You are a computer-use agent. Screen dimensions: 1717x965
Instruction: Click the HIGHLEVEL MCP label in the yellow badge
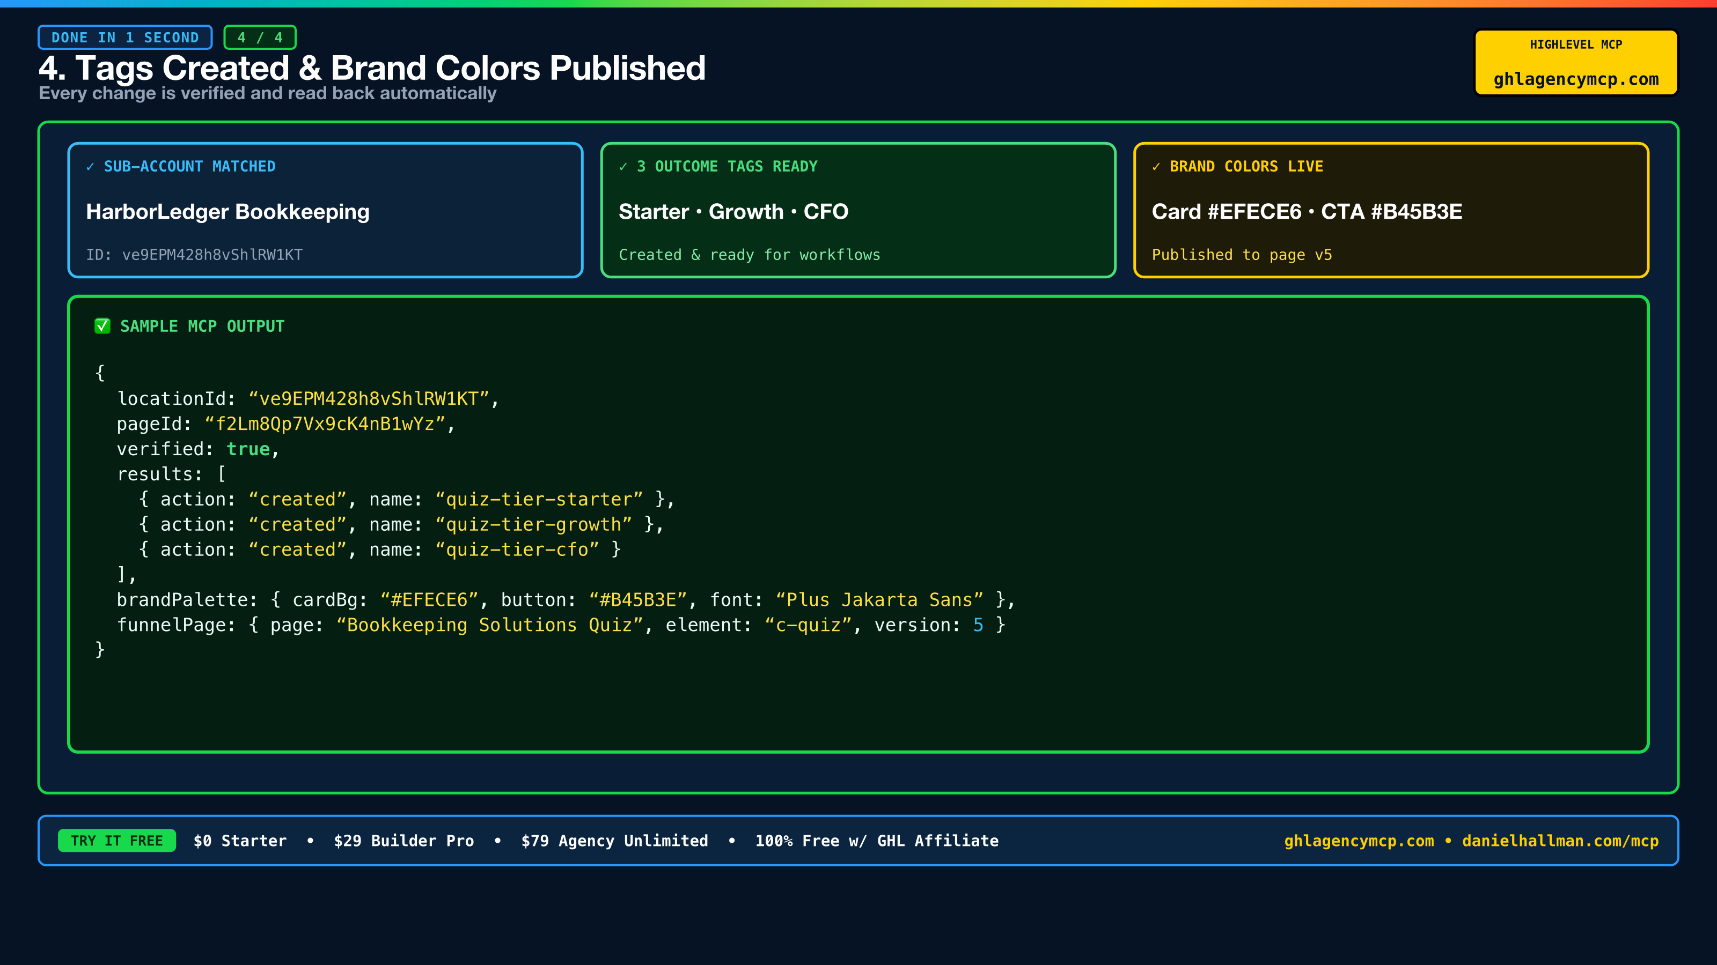point(1576,44)
